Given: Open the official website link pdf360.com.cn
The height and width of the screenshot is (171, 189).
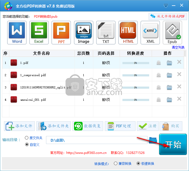Looking at the screenshot, I should pos(86,153).
